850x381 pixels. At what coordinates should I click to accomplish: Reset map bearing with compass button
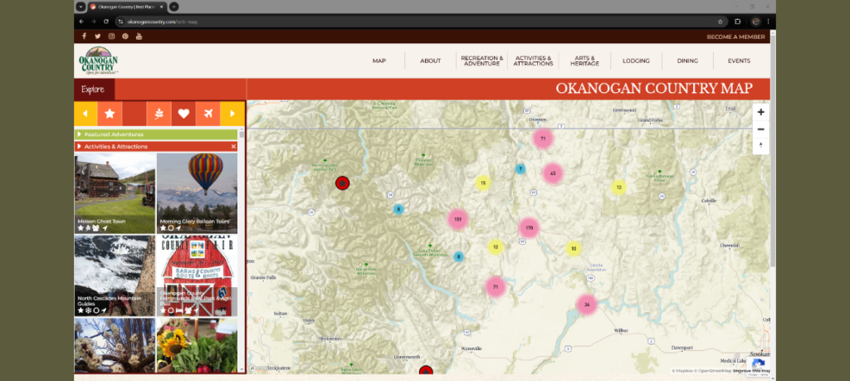point(761,146)
